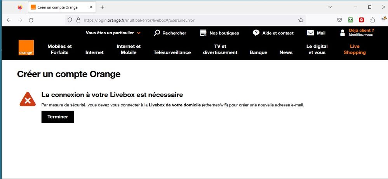Screen dimensions: 388x179
Task: Open TV et divertissement menu
Action: pos(220,49)
